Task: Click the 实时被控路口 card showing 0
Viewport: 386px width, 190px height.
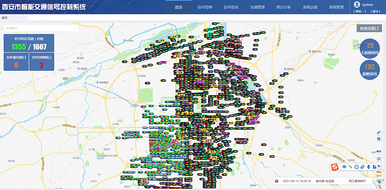Action: point(16,62)
